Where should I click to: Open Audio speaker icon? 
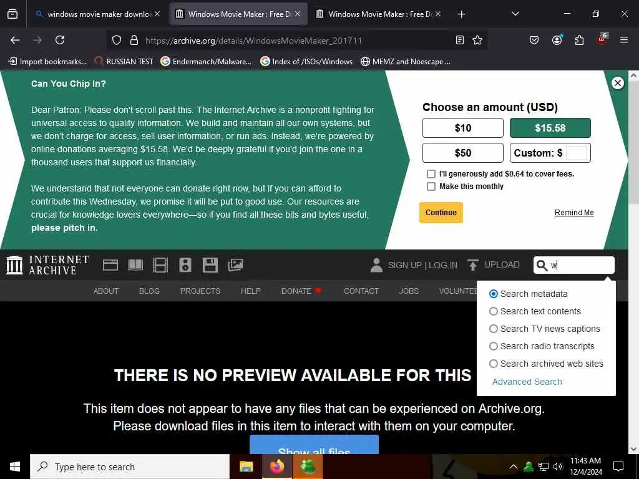tap(185, 265)
